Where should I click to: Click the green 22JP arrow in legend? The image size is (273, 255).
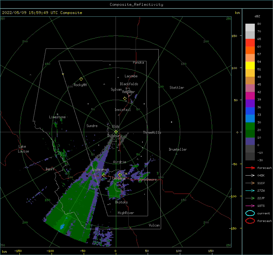(250, 198)
